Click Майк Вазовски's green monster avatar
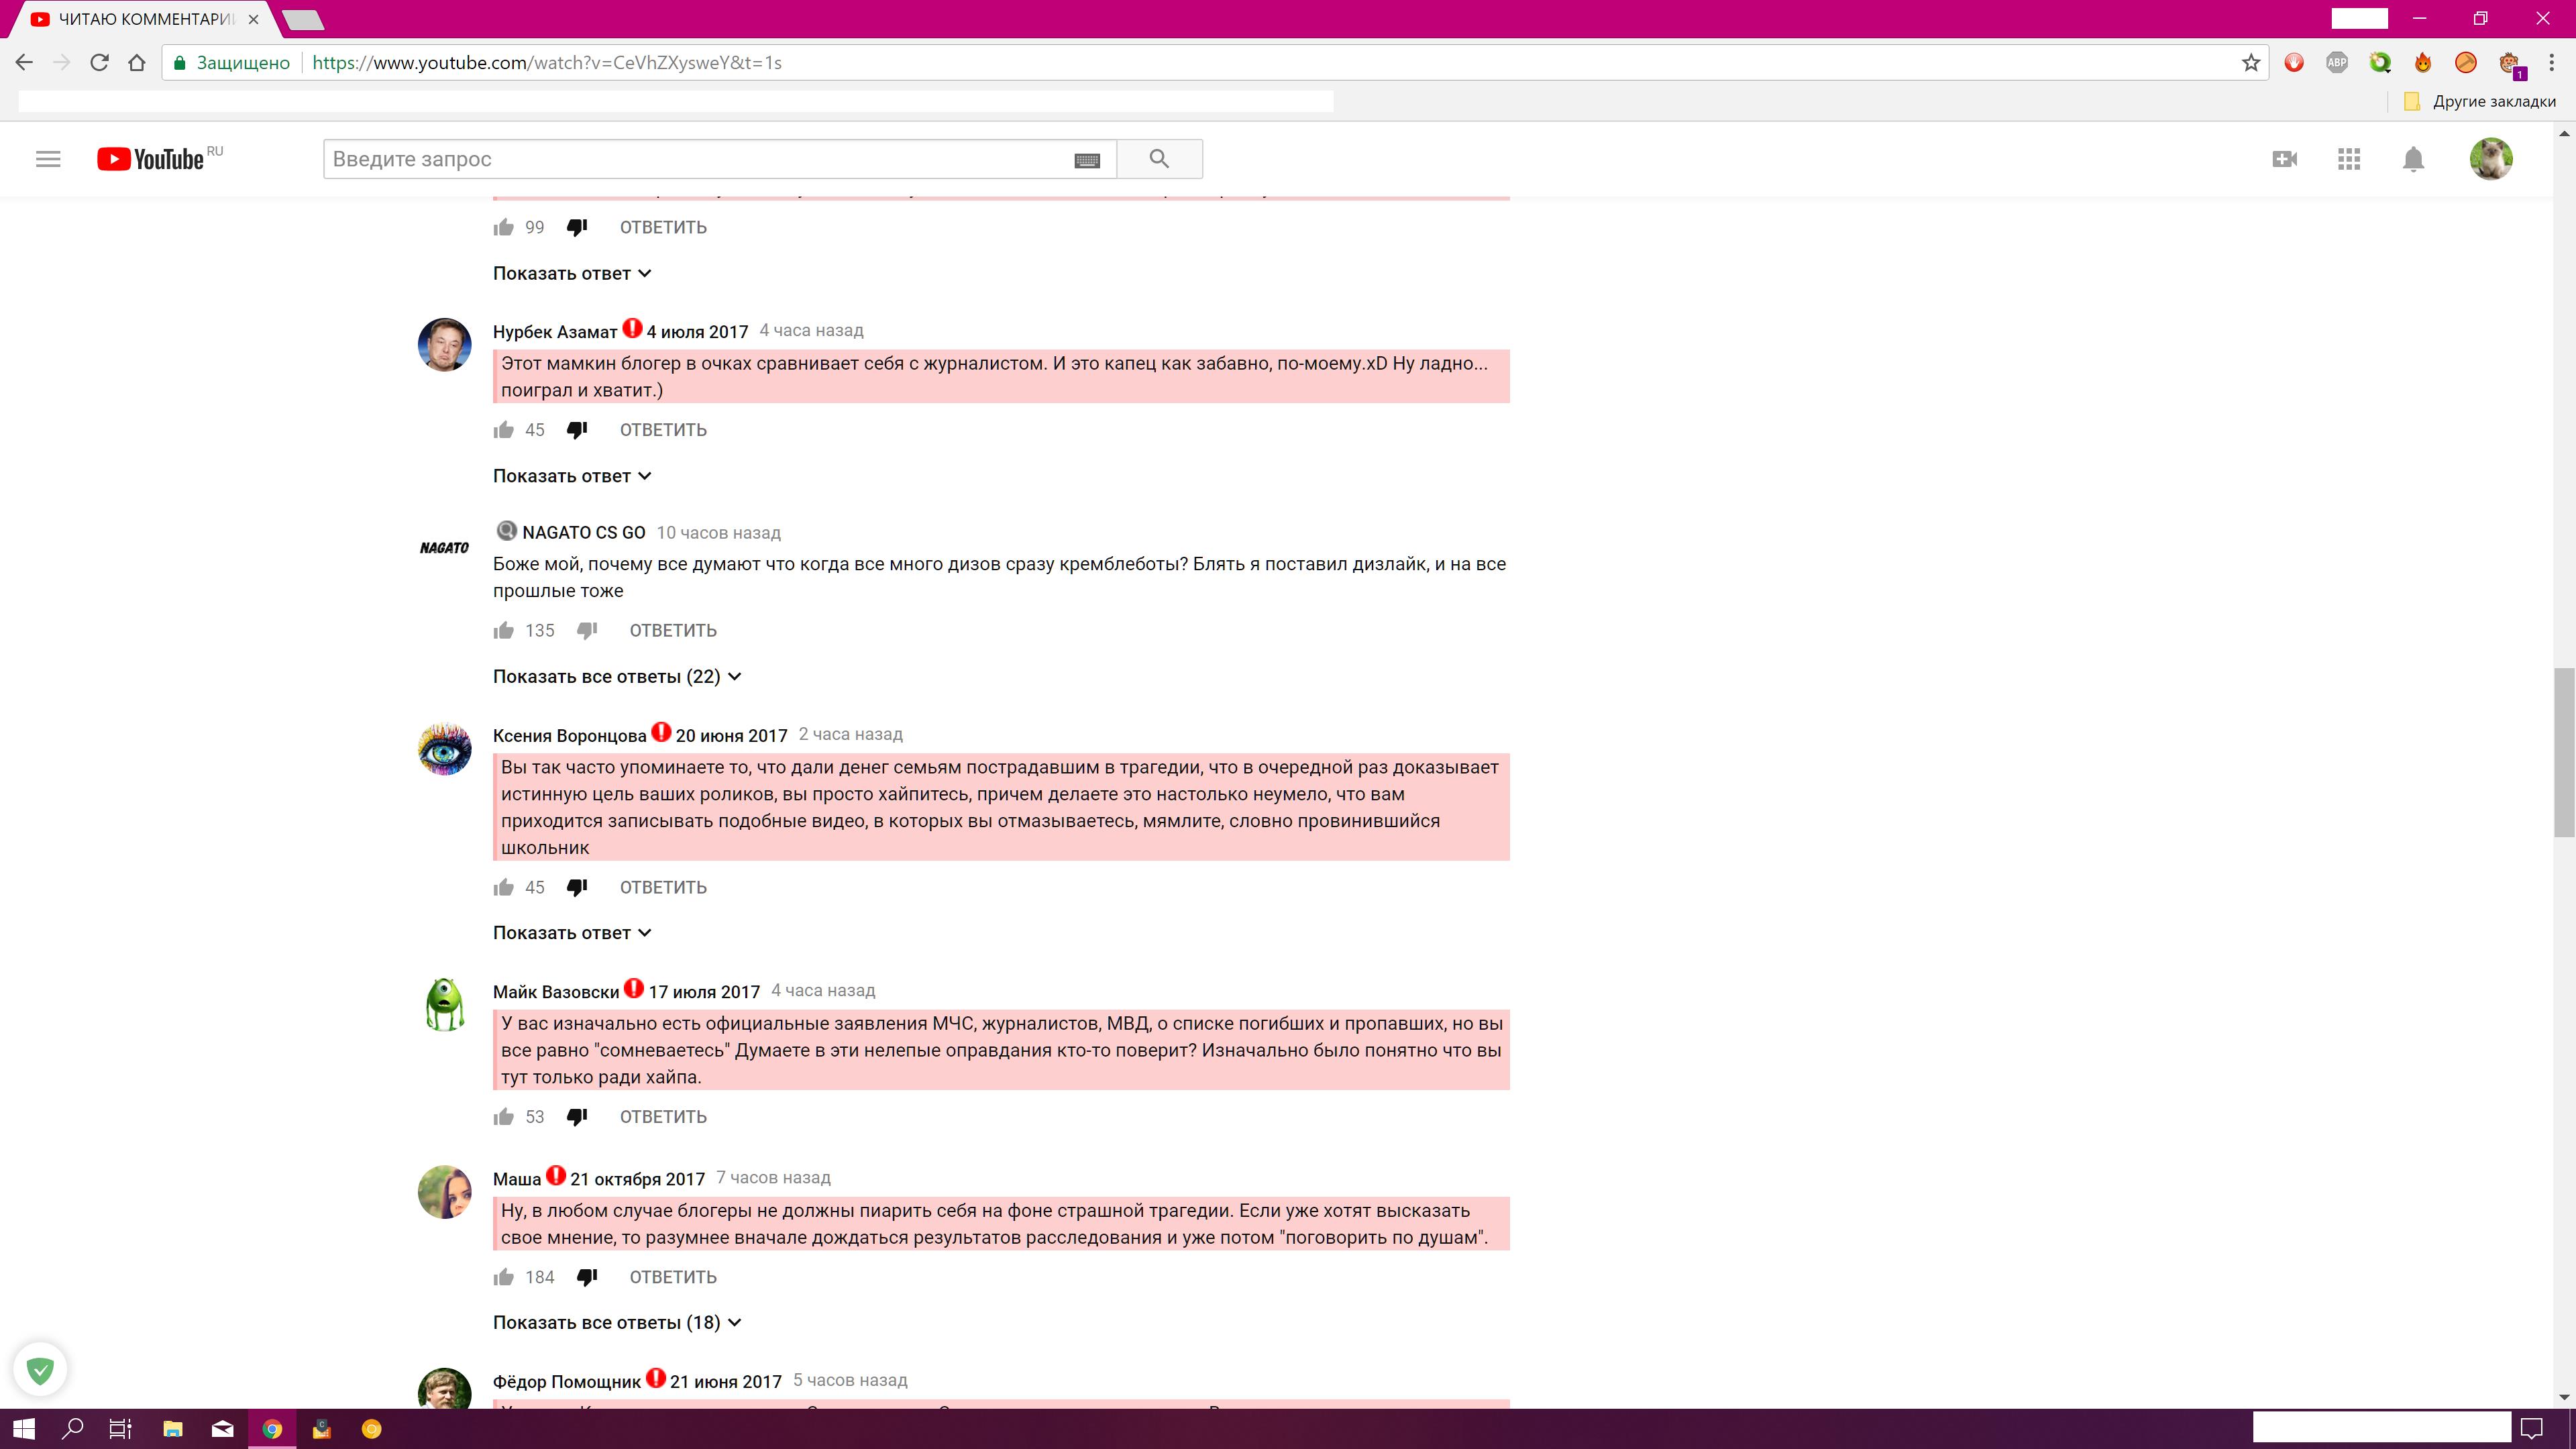The height and width of the screenshot is (1449, 2576). coord(444,1005)
